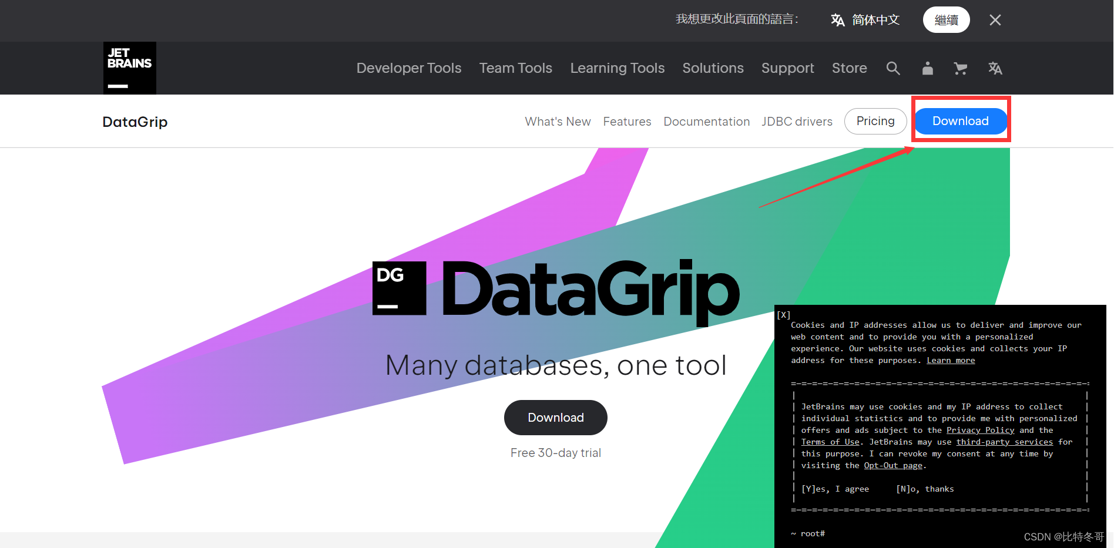The image size is (1114, 548).
Task: Click the Pricing button
Action: pyautogui.click(x=875, y=121)
